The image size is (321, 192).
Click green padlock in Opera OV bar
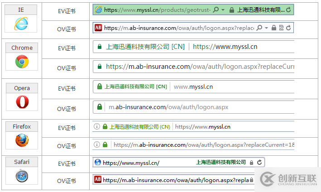click(100, 107)
